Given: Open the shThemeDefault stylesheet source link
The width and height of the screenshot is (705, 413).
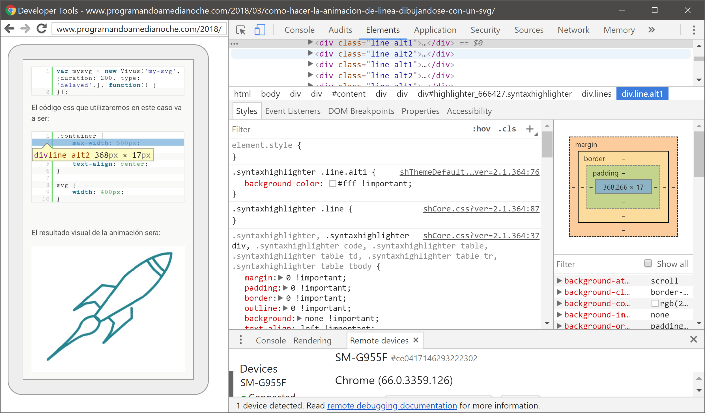Looking at the screenshot, I should (x=469, y=172).
